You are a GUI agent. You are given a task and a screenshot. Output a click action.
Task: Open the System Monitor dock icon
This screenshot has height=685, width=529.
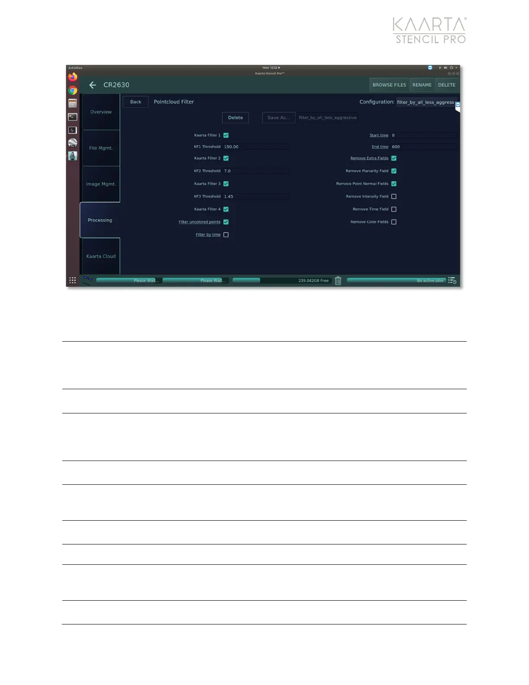(x=73, y=130)
